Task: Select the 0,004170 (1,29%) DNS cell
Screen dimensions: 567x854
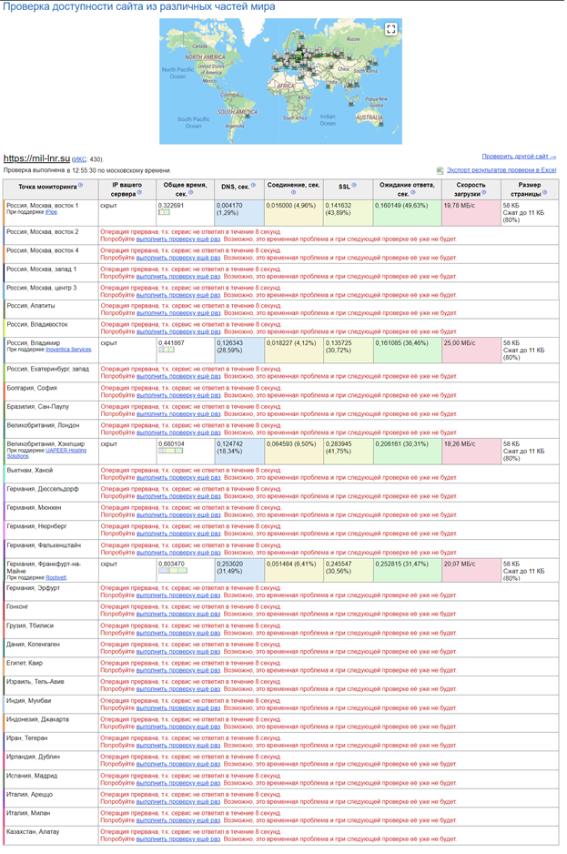Action: [x=239, y=213]
